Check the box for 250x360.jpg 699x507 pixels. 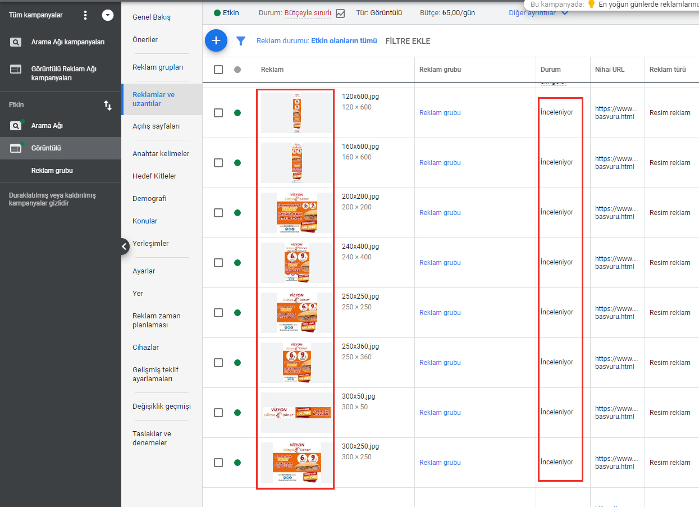tap(218, 363)
